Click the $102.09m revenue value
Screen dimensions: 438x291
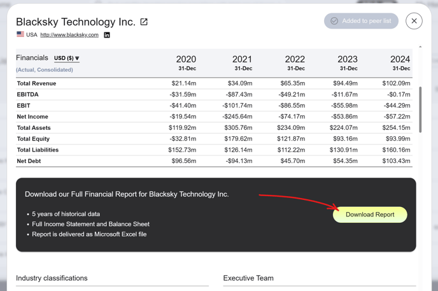396,83
